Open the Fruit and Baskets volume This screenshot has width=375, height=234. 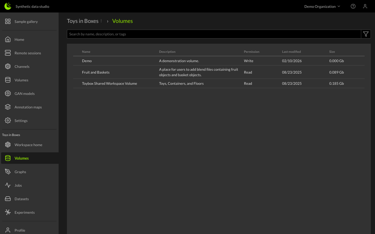tap(96, 72)
